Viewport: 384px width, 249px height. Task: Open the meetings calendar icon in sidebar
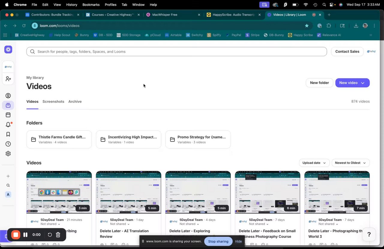(x=8, y=115)
